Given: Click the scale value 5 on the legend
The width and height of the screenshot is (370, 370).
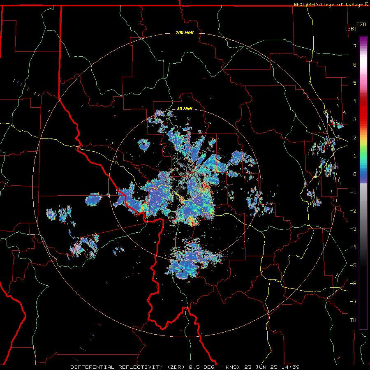Looking at the screenshot, I should 355,83.
